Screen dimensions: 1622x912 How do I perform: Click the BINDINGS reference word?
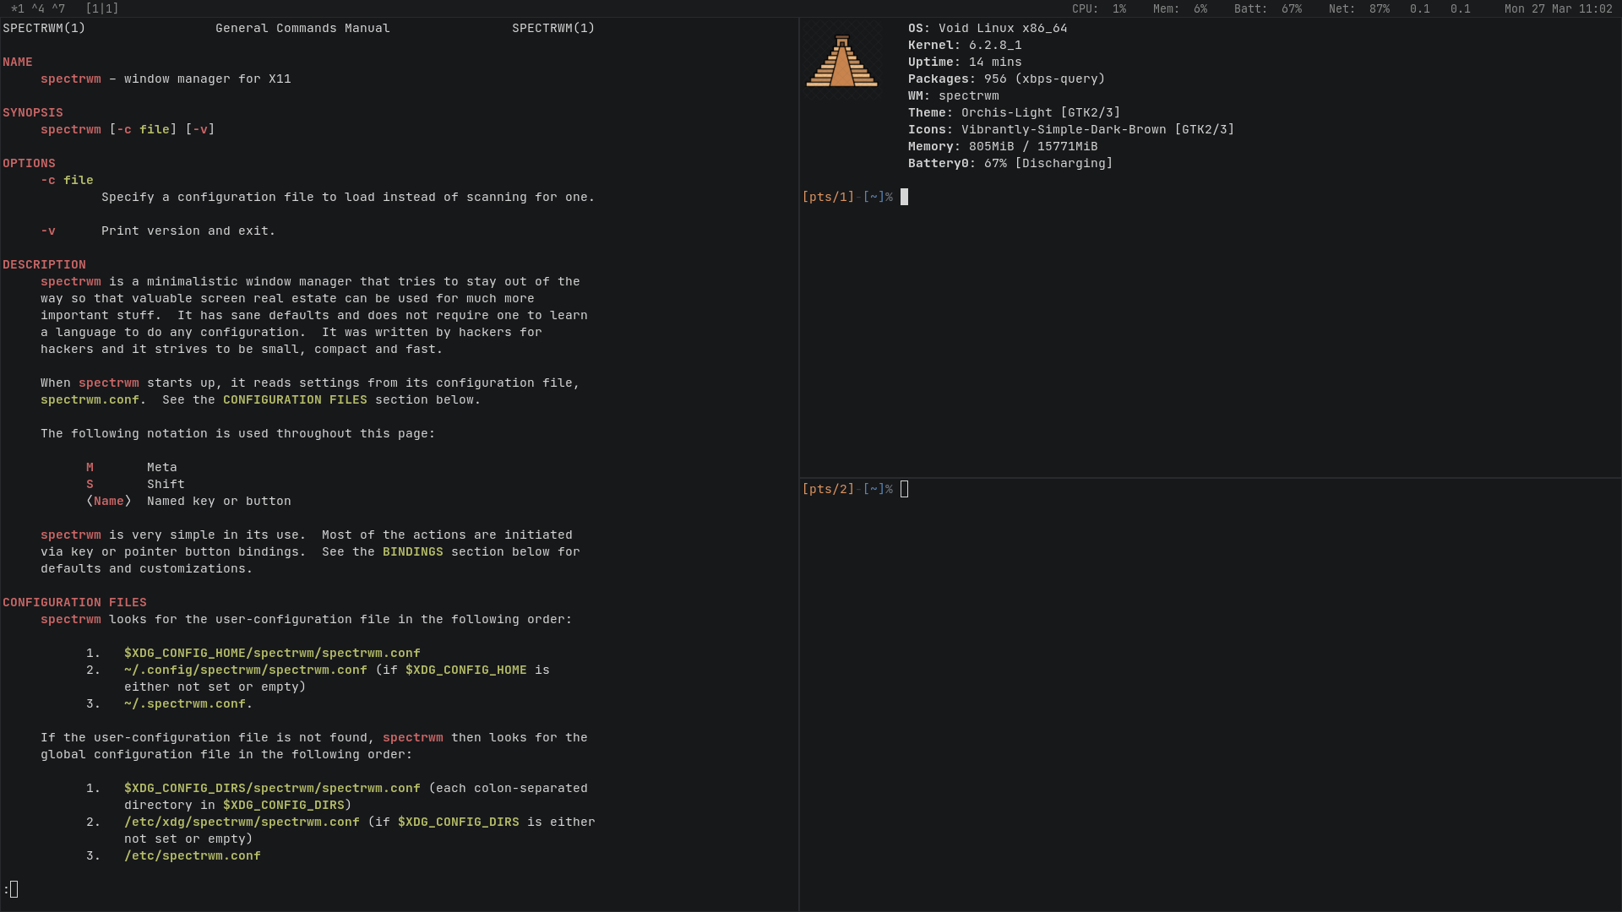413,551
